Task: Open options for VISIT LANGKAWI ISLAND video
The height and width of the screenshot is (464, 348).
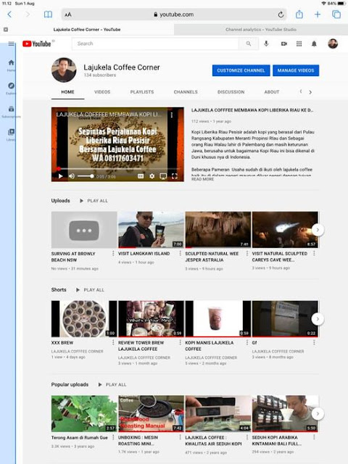Action: 180,253
